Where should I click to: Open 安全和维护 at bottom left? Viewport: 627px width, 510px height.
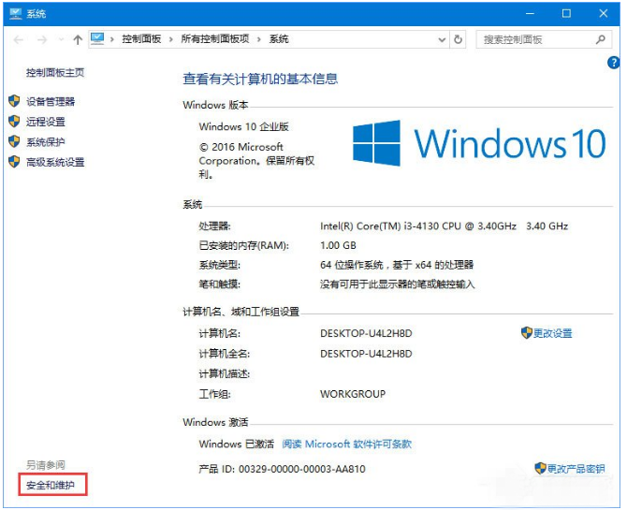(52, 485)
